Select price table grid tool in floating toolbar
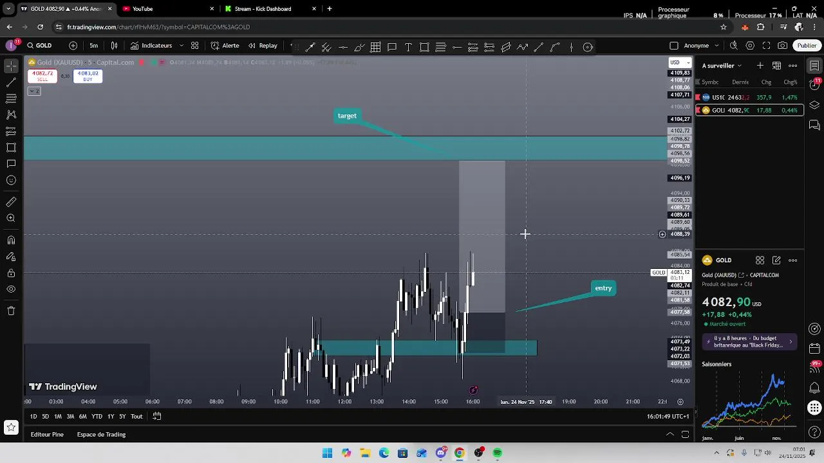 (x=375, y=47)
